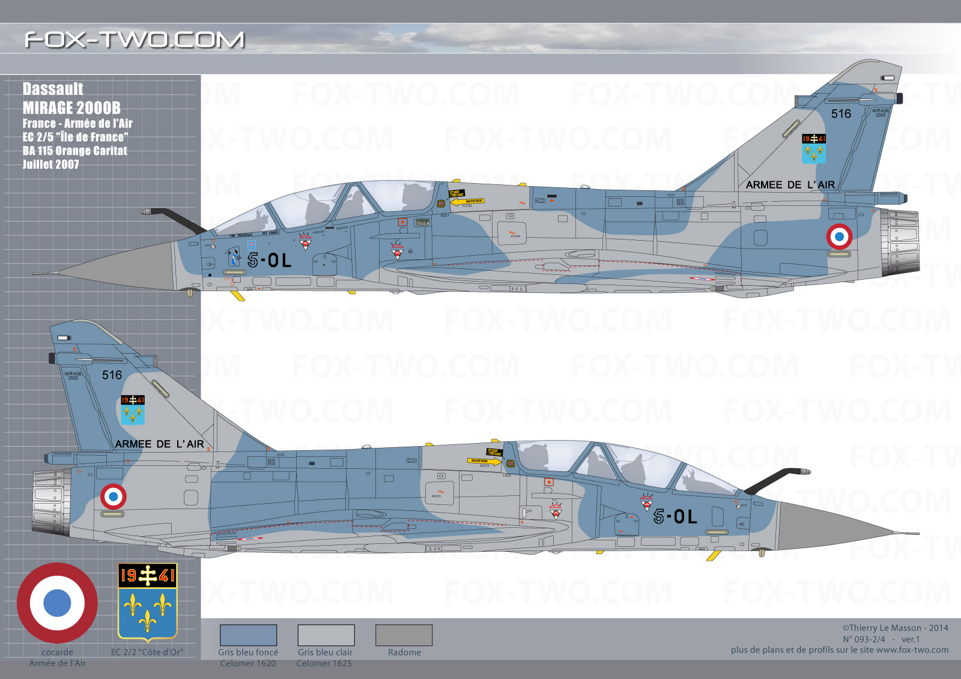Click the 'EC 2/2 "Côte d'Or"' caption
This screenshot has height=679, width=961.
pyautogui.click(x=147, y=652)
